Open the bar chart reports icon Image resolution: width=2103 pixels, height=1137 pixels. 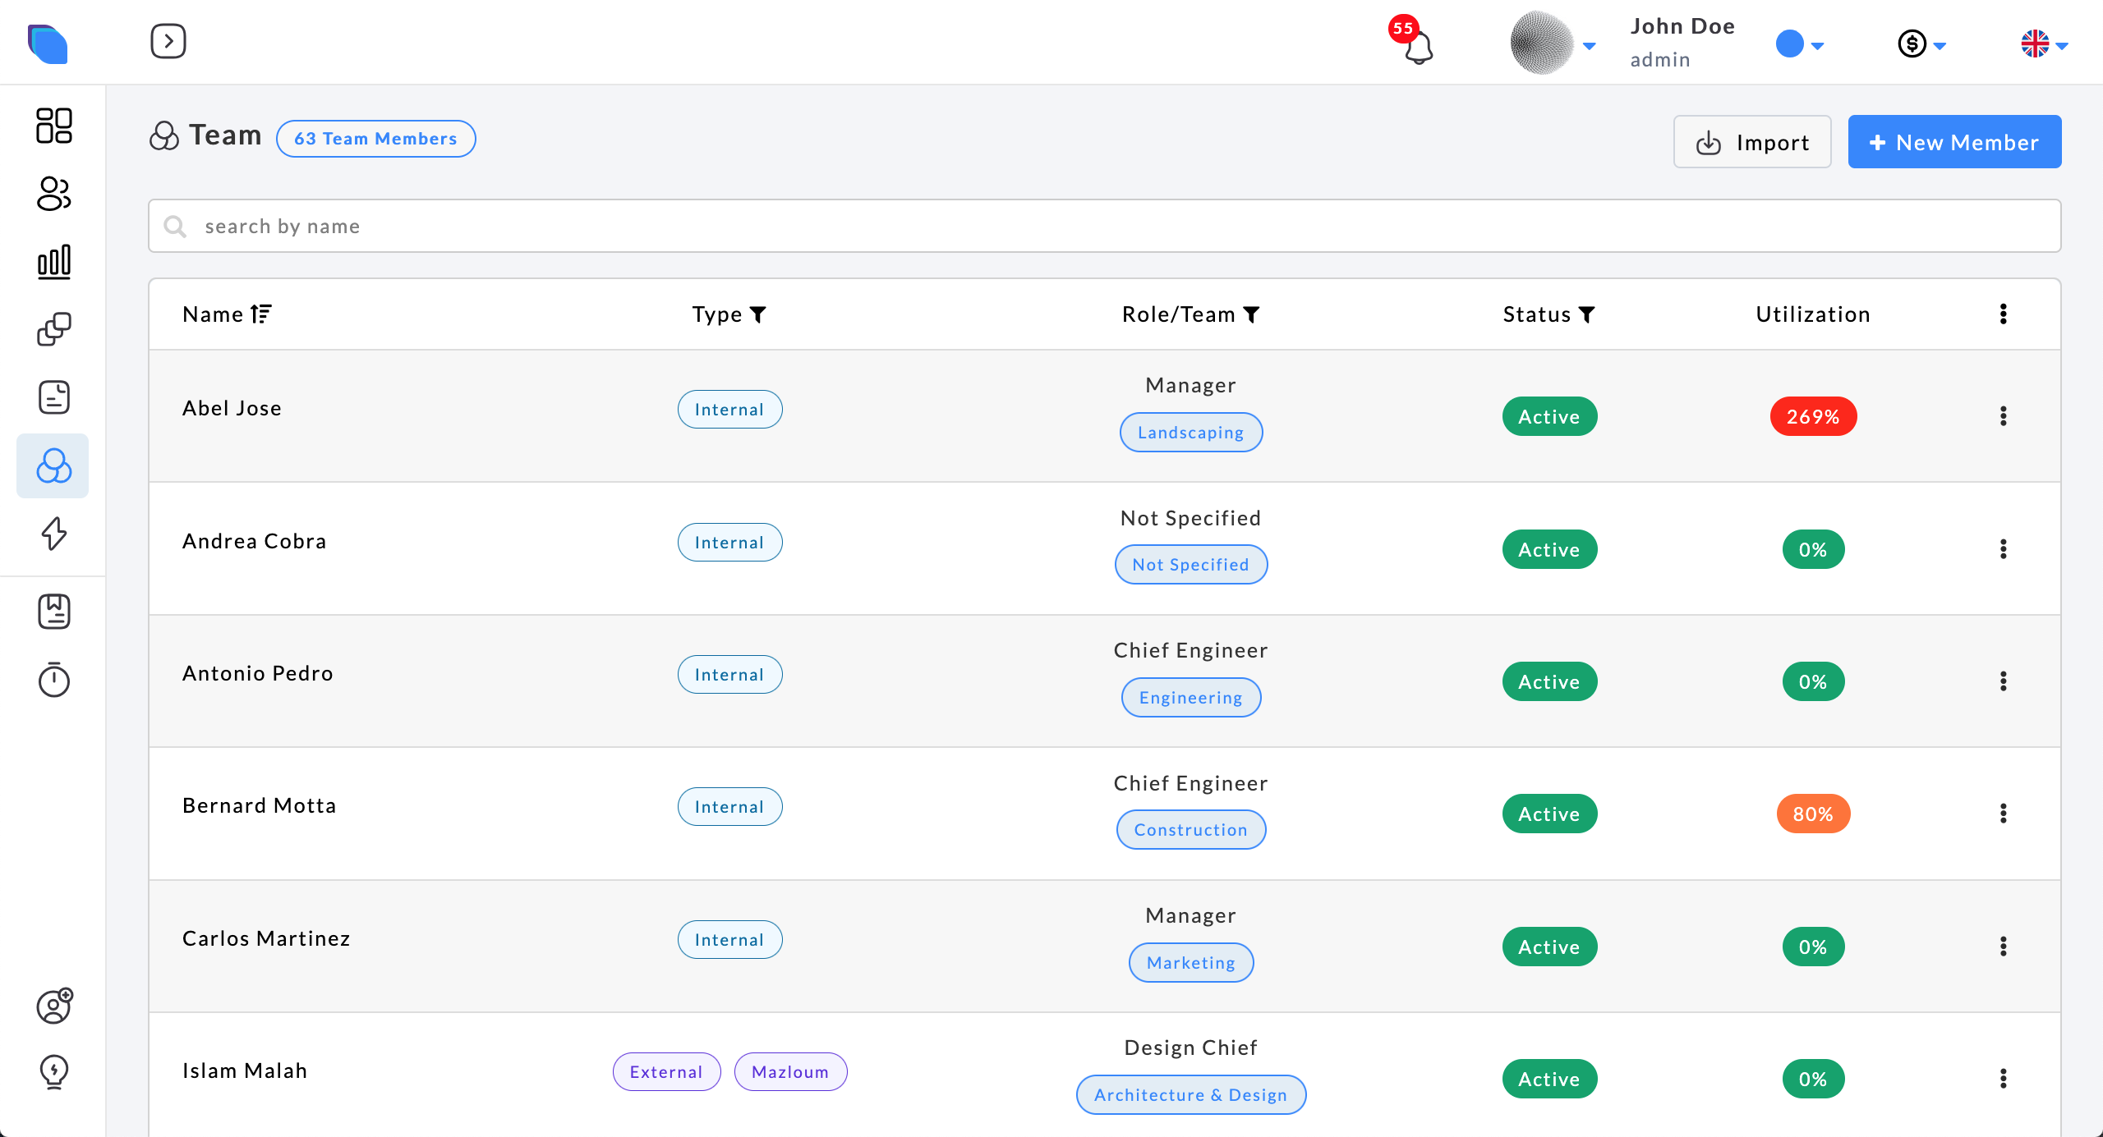[54, 262]
